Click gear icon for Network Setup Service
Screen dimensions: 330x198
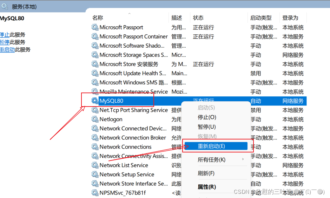coord(95,175)
